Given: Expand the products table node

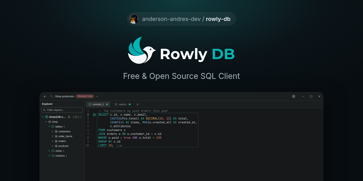Looking at the screenshot, I should pyautogui.click(x=52, y=146).
